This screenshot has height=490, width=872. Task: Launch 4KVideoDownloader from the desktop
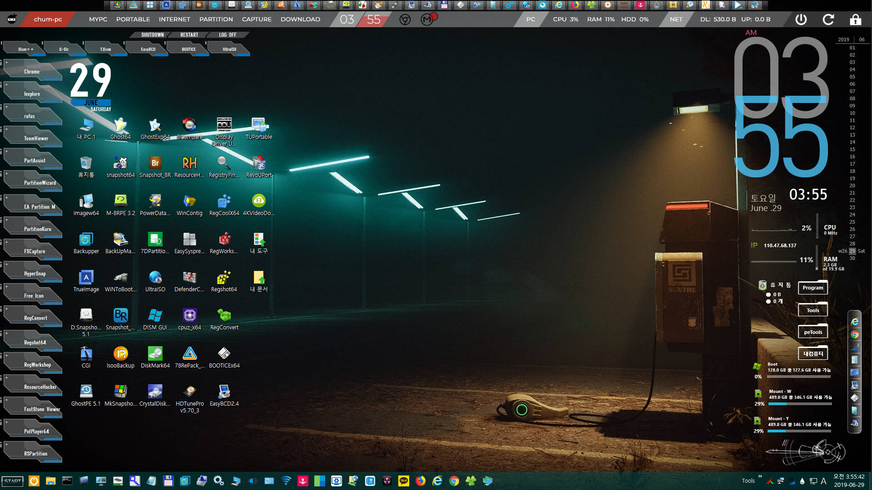coord(258,205)
